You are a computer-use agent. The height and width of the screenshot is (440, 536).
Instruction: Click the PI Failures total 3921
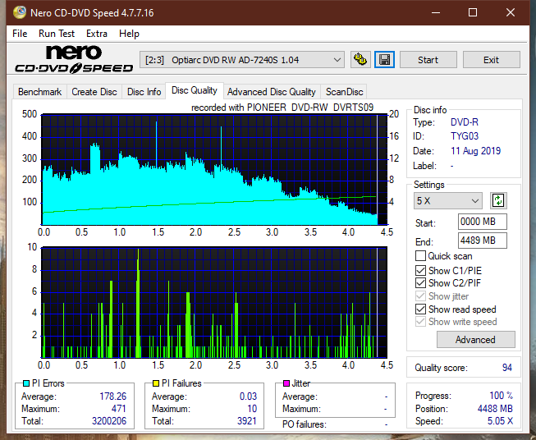tap(247, 421)
